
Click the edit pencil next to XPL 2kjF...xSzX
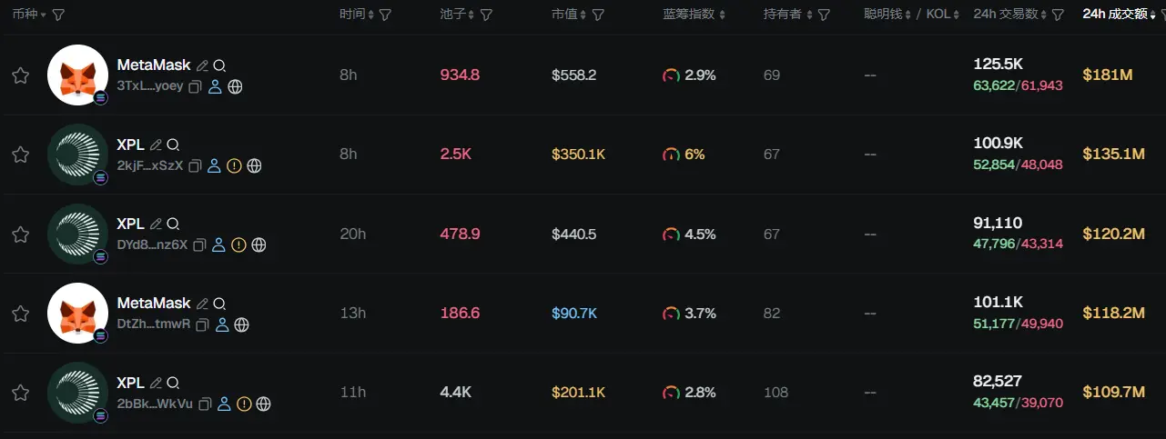[x=156, y=145]
